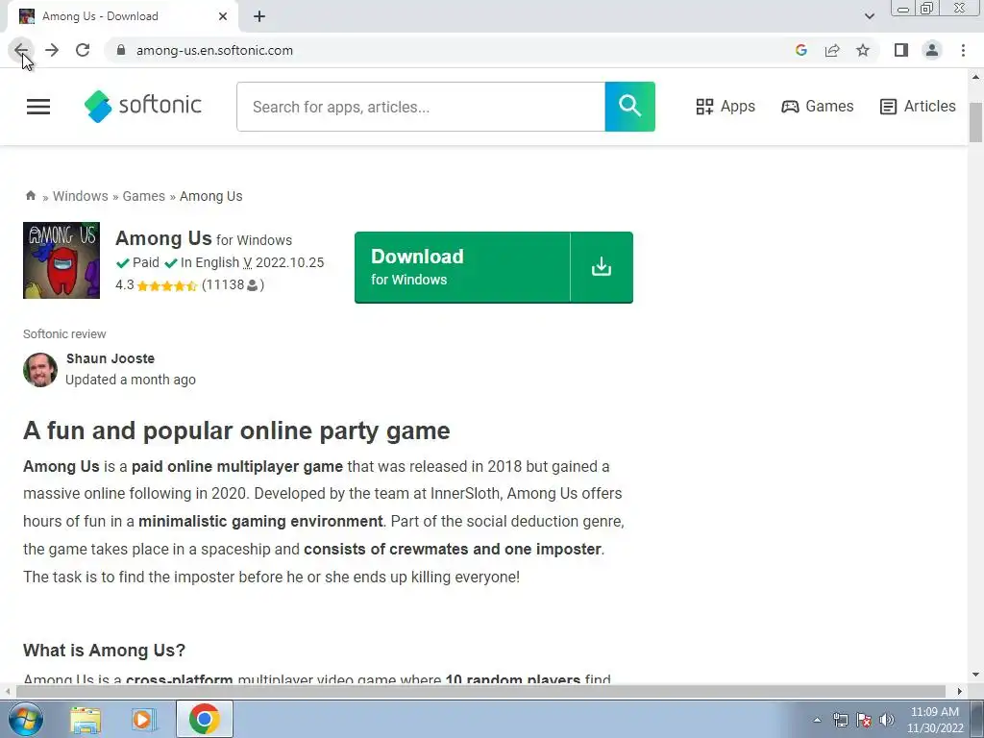Click heading 'A fun and popular online party game'
The width and height of the screenshot is (984, 738).
click(x=236, y=430)
